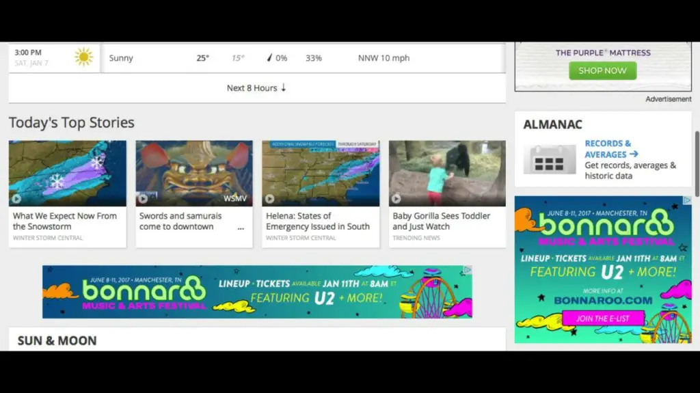Click Join the E-List button on Bonnaroo ad
Viewport: 700px width, 393px height.
pyautogui.click(x=603, y=319)
